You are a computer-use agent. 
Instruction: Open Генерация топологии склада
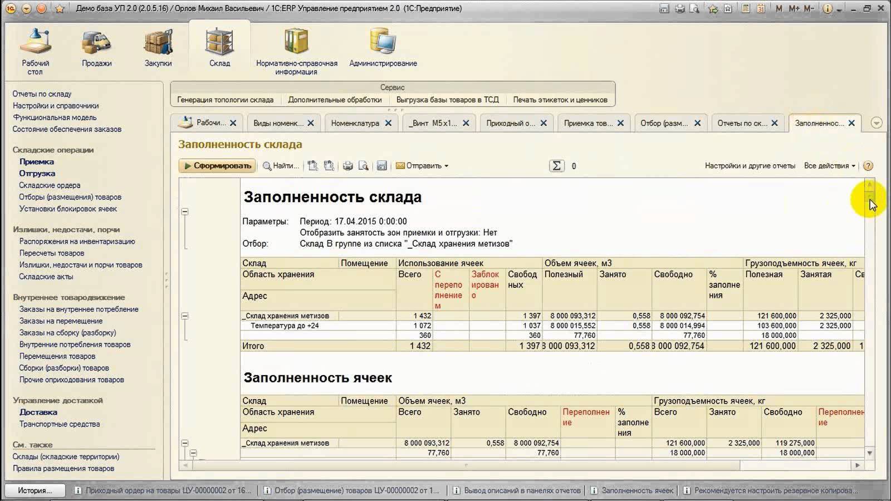point(224,100)
